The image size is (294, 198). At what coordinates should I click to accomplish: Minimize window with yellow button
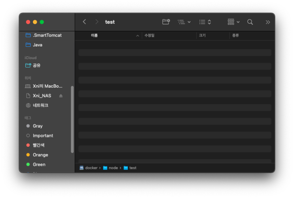coord(35,22)
